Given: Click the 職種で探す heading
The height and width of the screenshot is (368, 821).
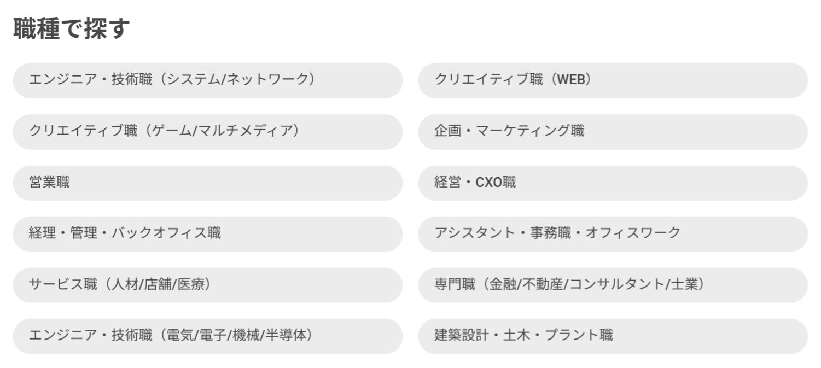Looking at the screenshot, I should click(x=71, y=30).
